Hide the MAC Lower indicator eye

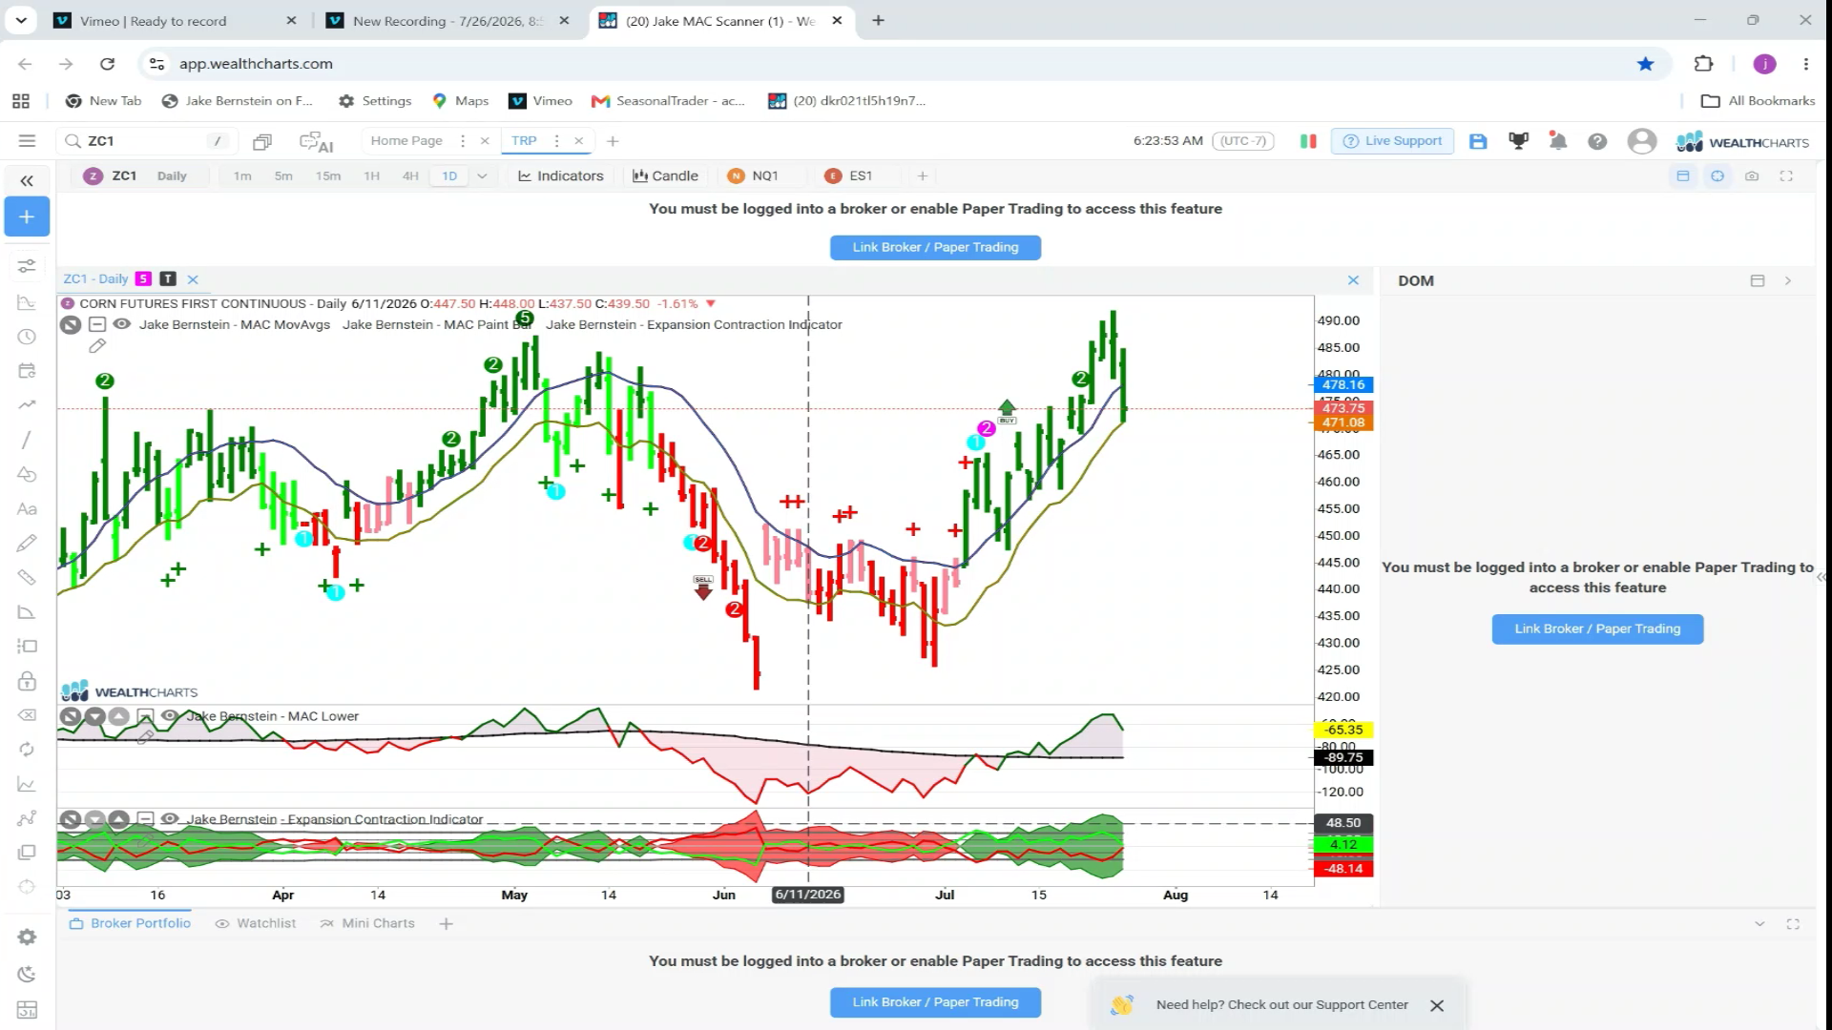[x=170, y=716]
